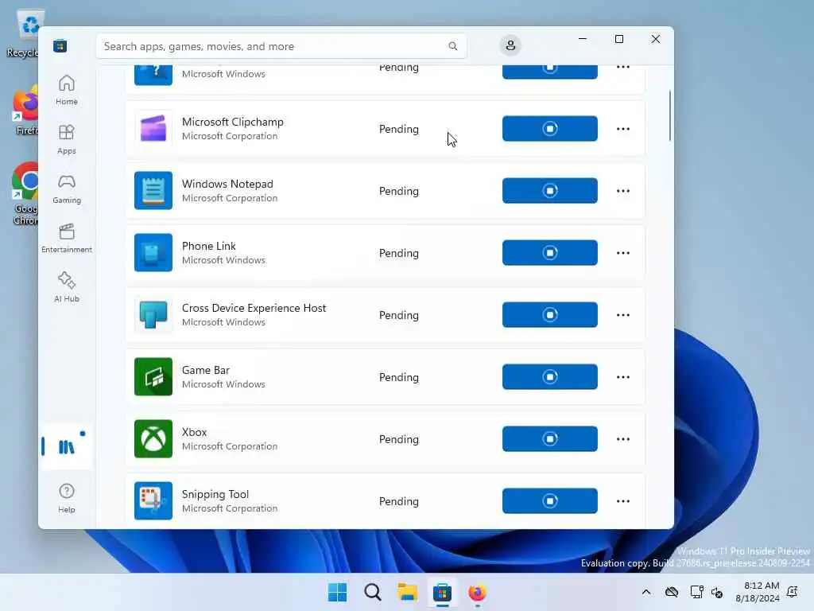Stop the Xbox pending update
The width and height of the screenshot is (814, 611).
point(550,439)
